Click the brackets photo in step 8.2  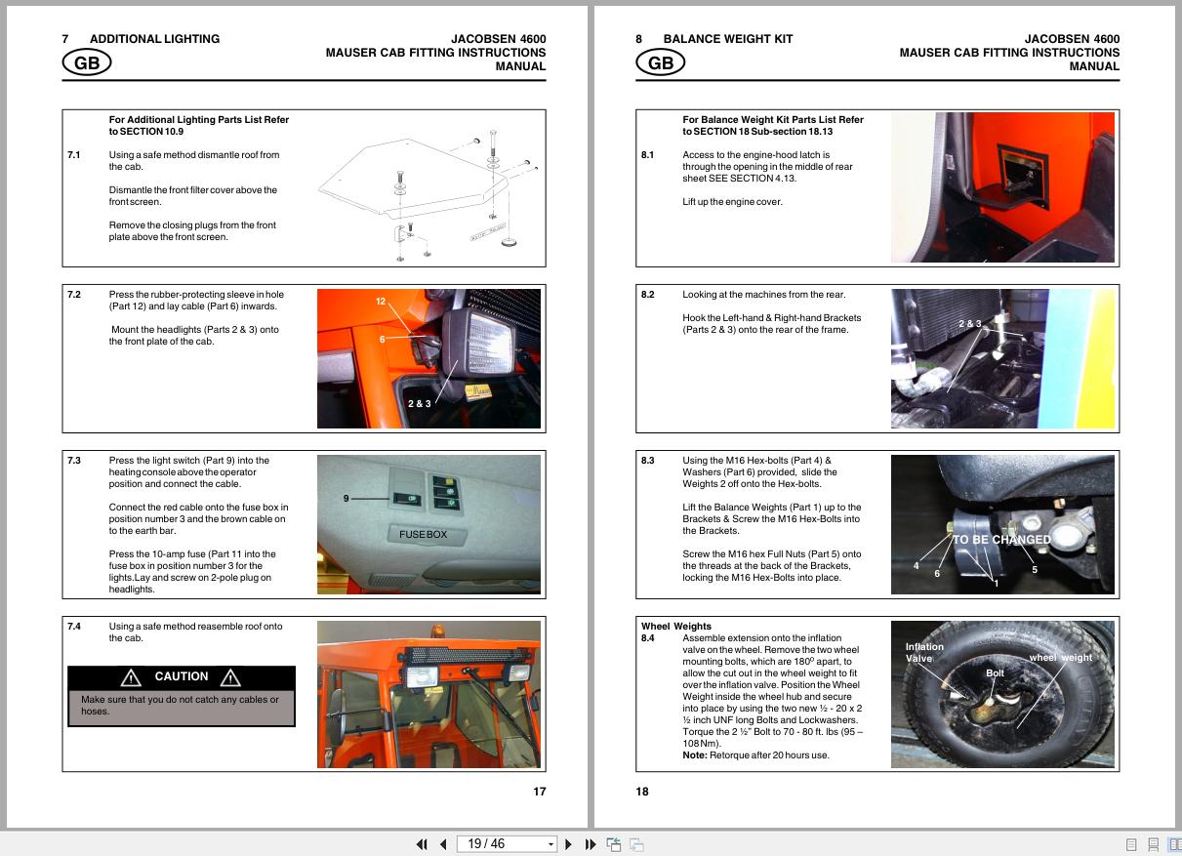coord(1002,358)
